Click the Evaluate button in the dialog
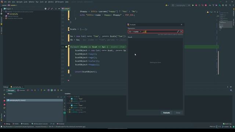The width and height of the screenshot is (235, 132). [x=166, y=113]
